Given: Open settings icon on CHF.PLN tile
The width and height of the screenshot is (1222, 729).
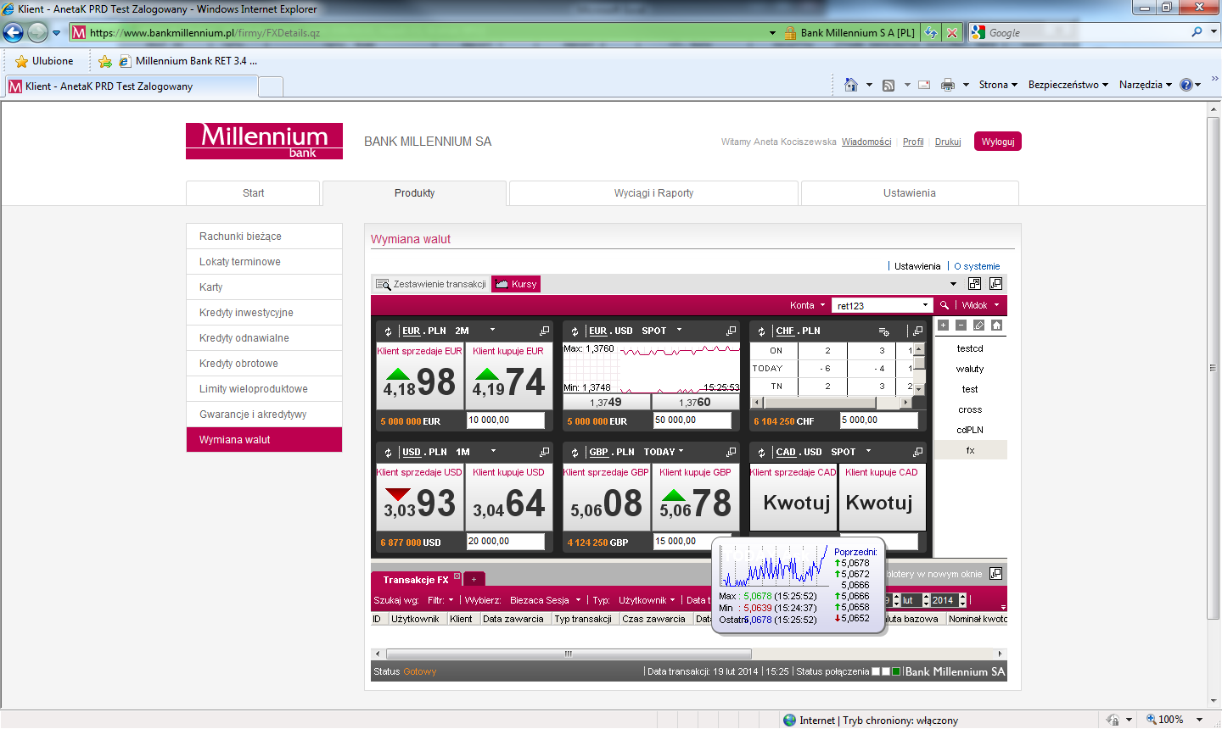Looking at the screenshot, I should pyautogui.click(x=884, y=331).
